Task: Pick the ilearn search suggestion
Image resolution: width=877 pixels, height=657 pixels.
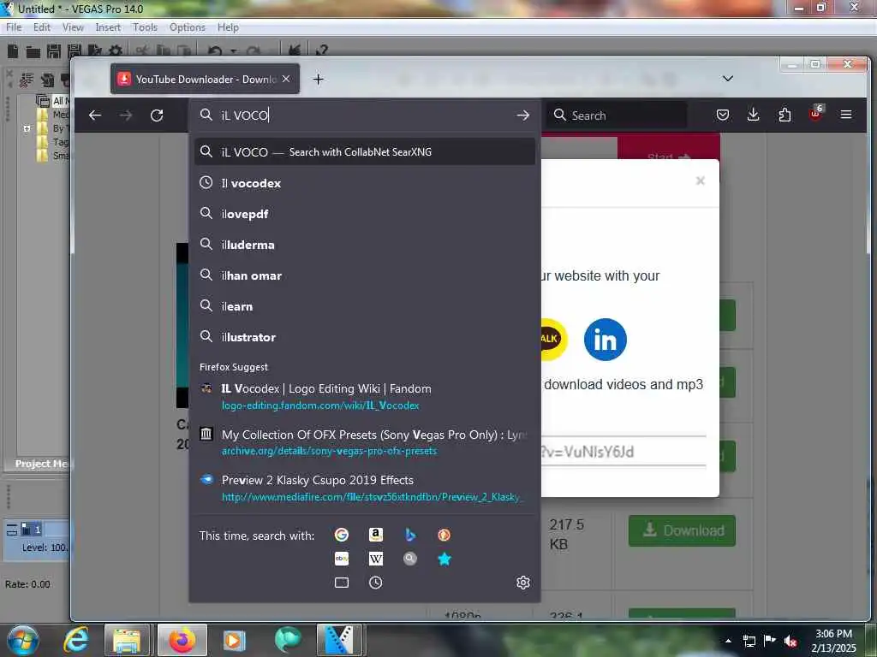Action: [x=365, y=306]
